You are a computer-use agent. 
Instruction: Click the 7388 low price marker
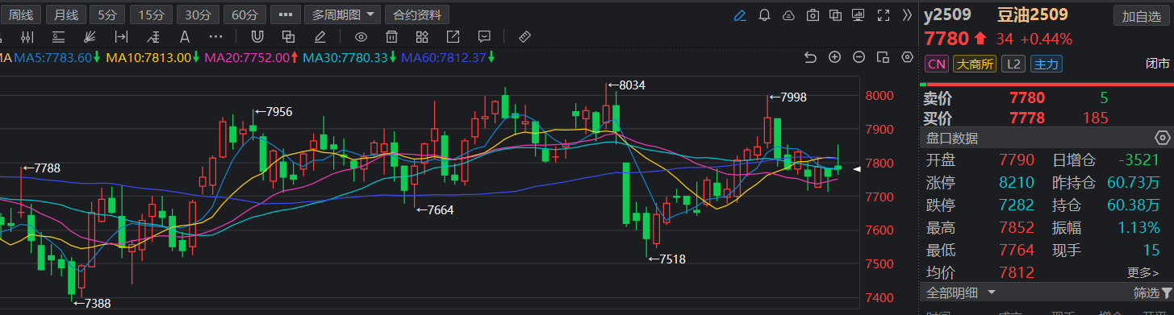[92, 303]
